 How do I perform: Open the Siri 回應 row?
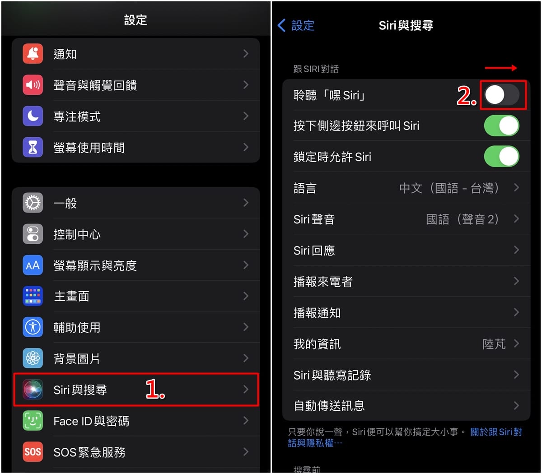(406, 250)
